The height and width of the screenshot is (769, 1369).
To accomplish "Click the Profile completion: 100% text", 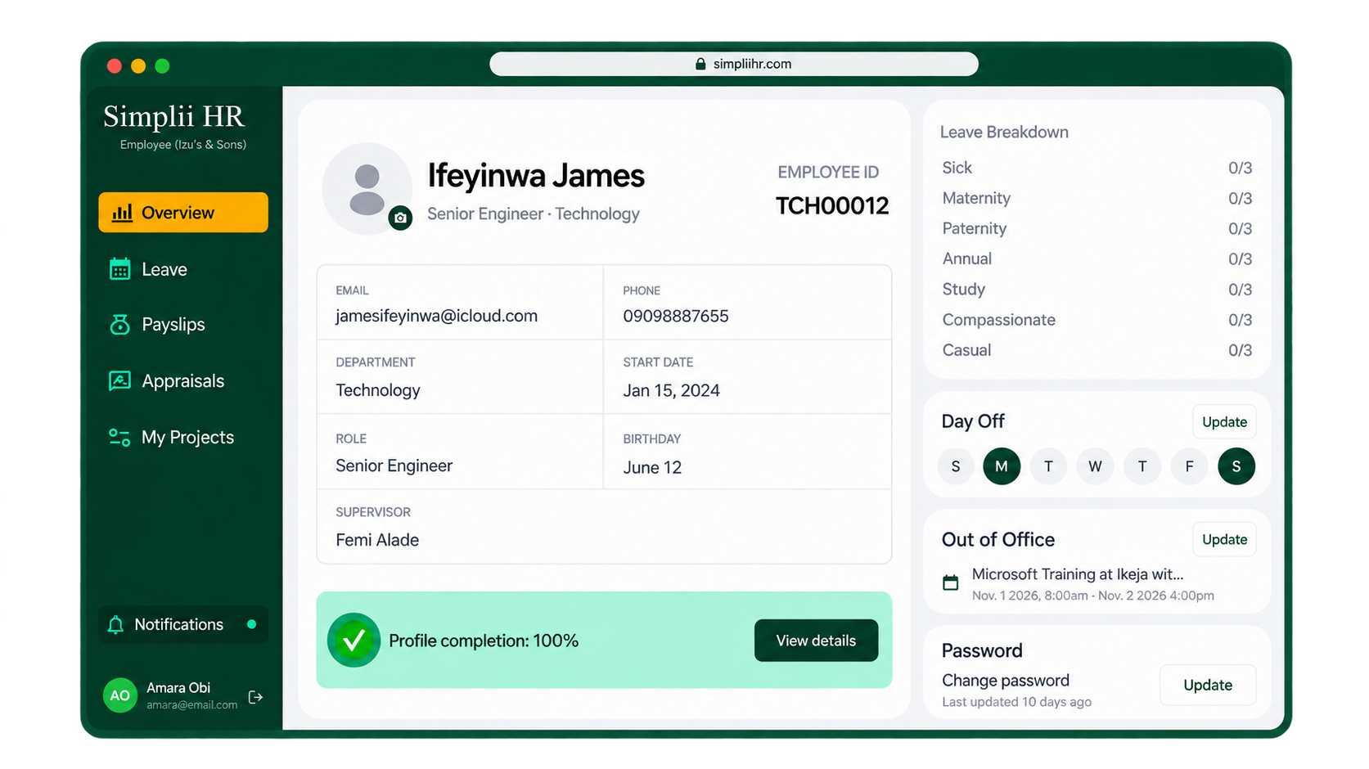I will 484,641.
